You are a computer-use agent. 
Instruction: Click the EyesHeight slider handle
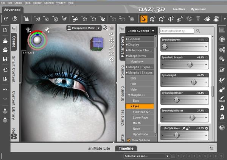coord(194,82)
